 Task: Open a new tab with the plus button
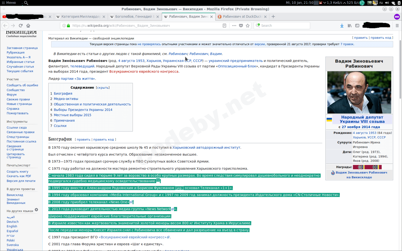[x=273, y=17]
